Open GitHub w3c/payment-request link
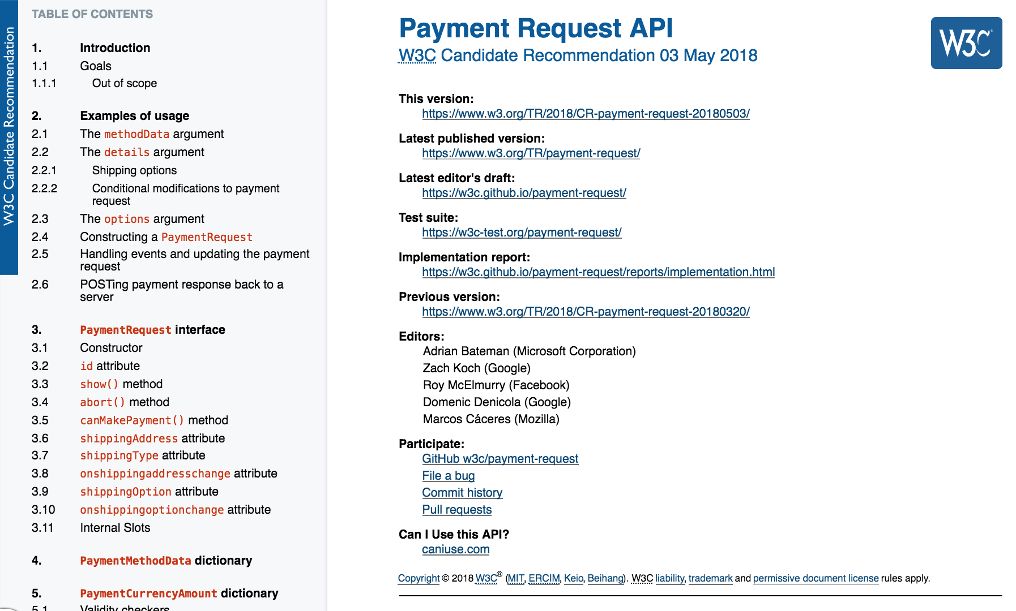This screenshot has height=611, width=1016. [x=500, y=459]
